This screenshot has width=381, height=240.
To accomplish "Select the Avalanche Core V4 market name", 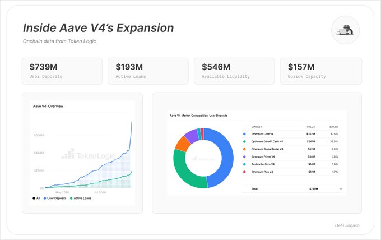I will pyautogui.click(x=263, y=164).
